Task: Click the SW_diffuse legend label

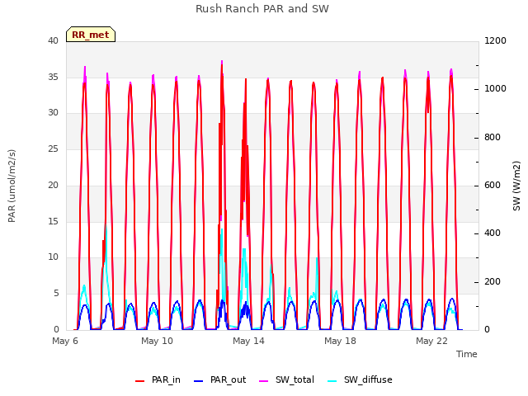Action: point(368,379)
